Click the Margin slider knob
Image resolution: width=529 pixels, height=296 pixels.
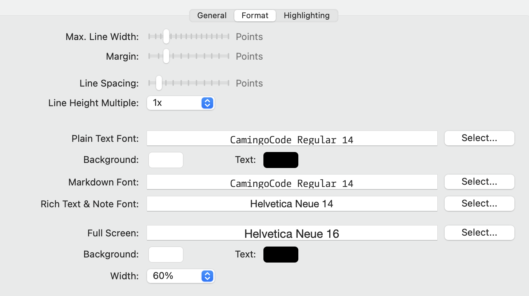tap(166, 56)
